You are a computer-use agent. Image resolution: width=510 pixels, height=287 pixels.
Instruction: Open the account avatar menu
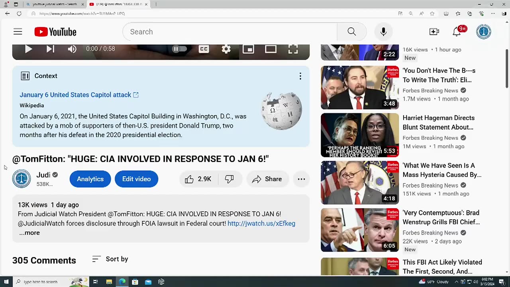click(x=484, y=32)
